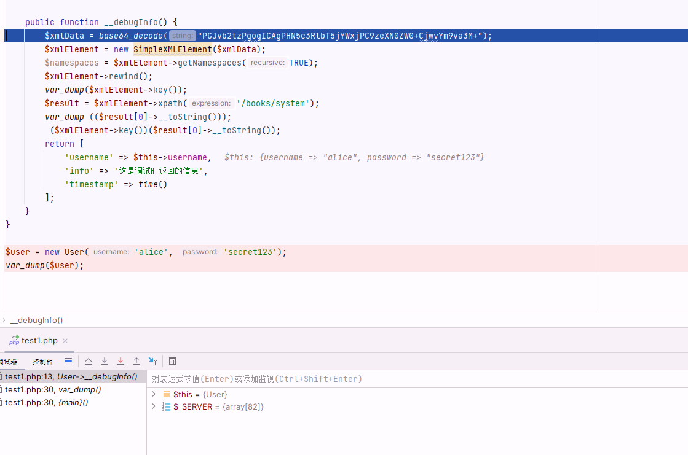Switch to the 控制台 console tab
688x455 pixels.
coord(42,362)
